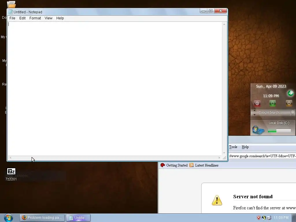Click the Firefox address bar URL
The width and height of the screenshot is (296, 222).
point(262,156)
